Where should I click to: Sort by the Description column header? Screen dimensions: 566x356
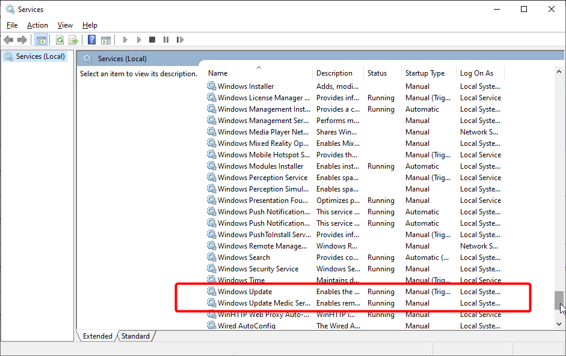click(338, 73)
